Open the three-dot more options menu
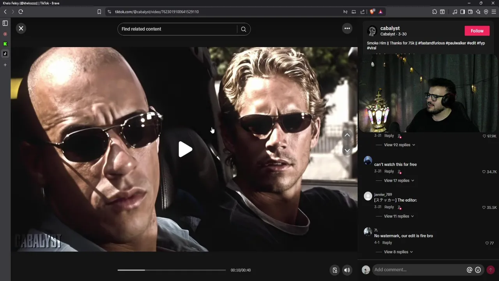This screenshot has height=281, width=499. point(347,28)
